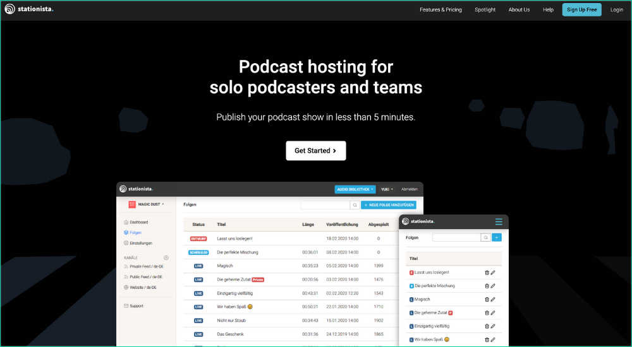Viewport: 632px width, 347px height.
Task: Click the blue S badge beside Die perfekte Mischung
Action: point(411,286)
